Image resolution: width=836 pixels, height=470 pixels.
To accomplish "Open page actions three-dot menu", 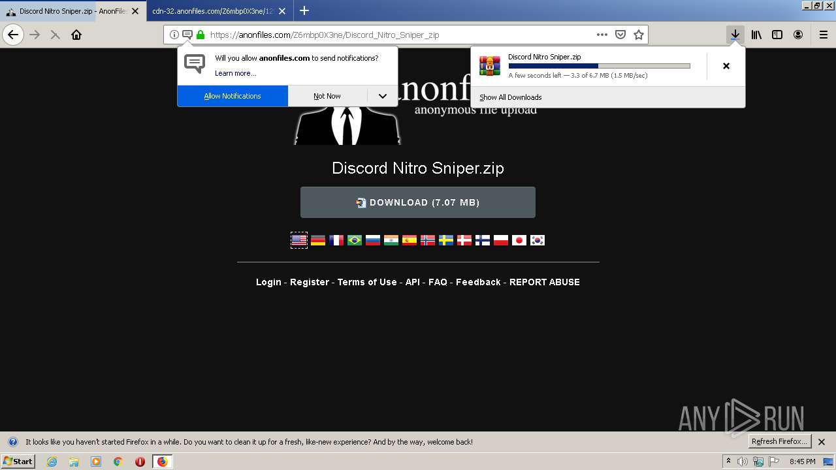I will [x=602, y=35].
